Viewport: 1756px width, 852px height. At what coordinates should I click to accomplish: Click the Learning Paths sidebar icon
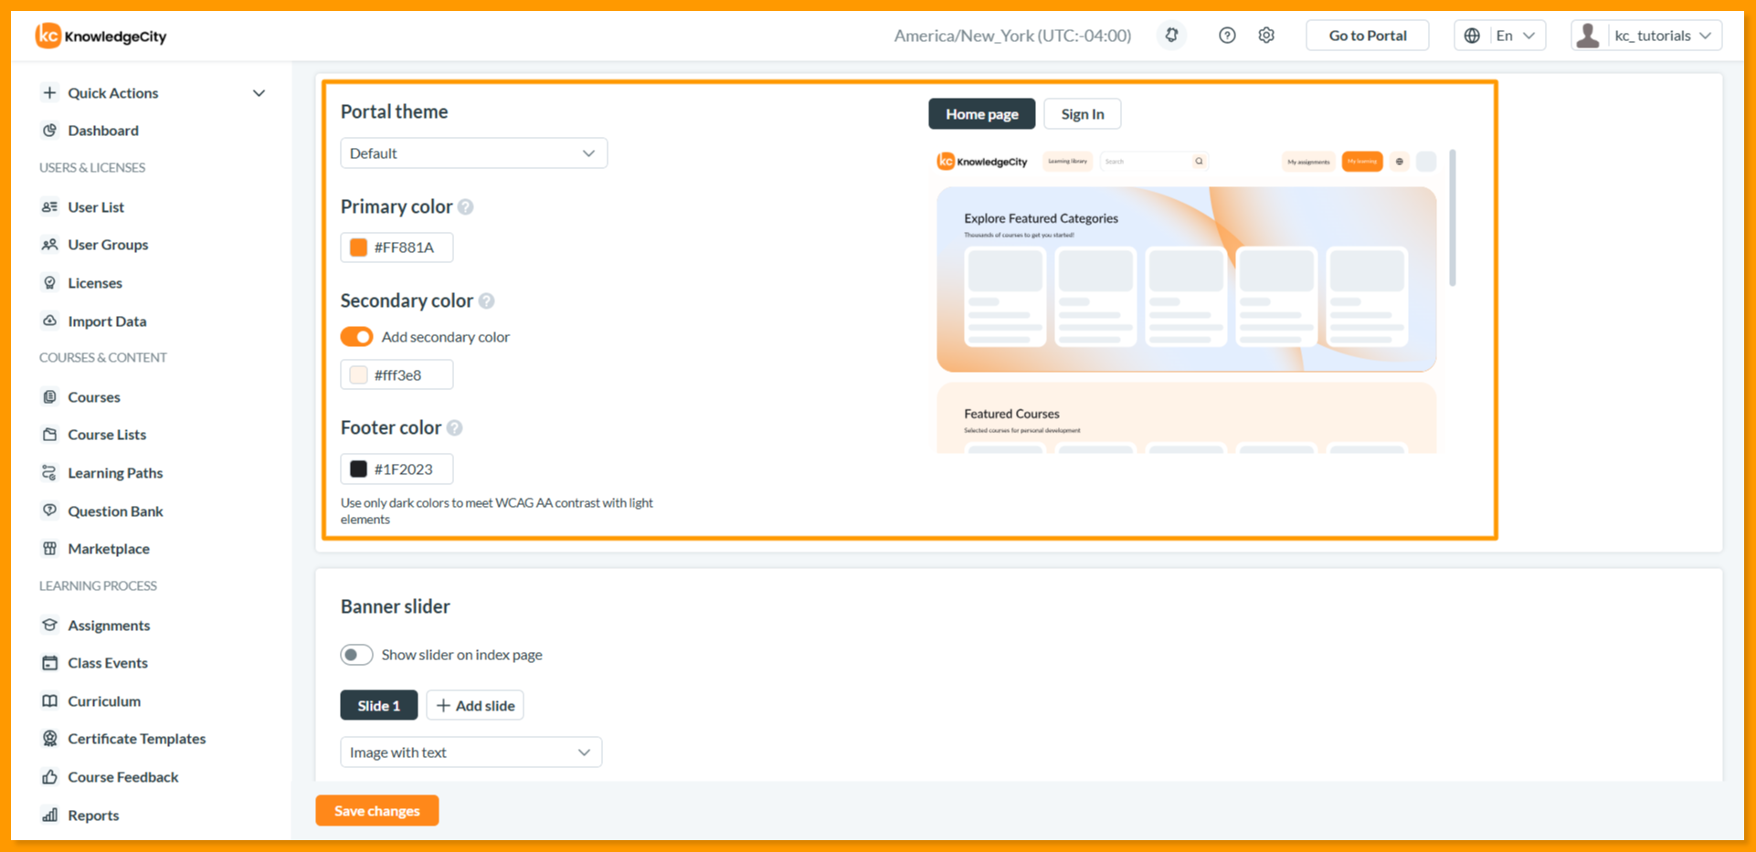point(50,473)
